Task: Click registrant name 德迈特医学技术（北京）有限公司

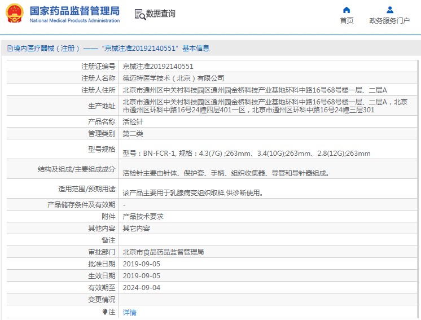Action: [x=173, y=78]
